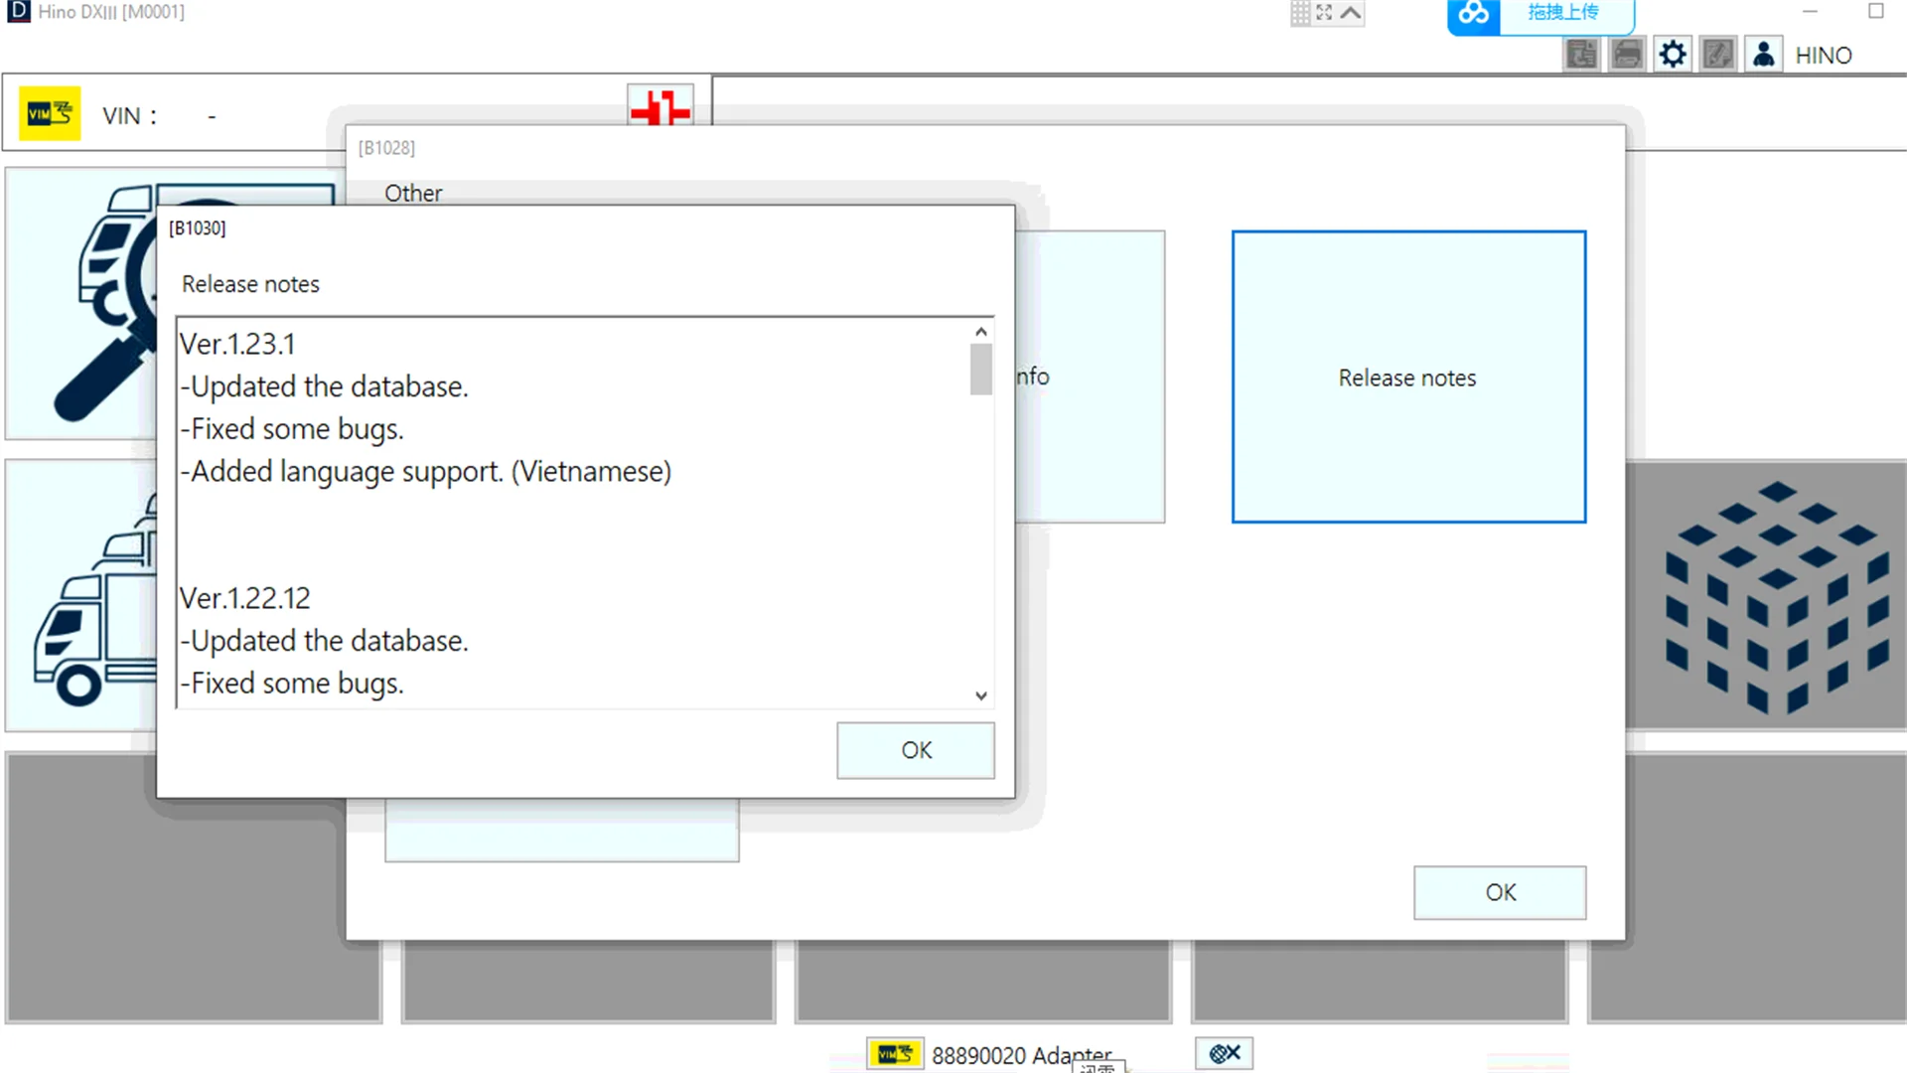Click the printer icon in top toolbar
Viewport: 1907px width, 1073px height.
(x=1627, y=55)
